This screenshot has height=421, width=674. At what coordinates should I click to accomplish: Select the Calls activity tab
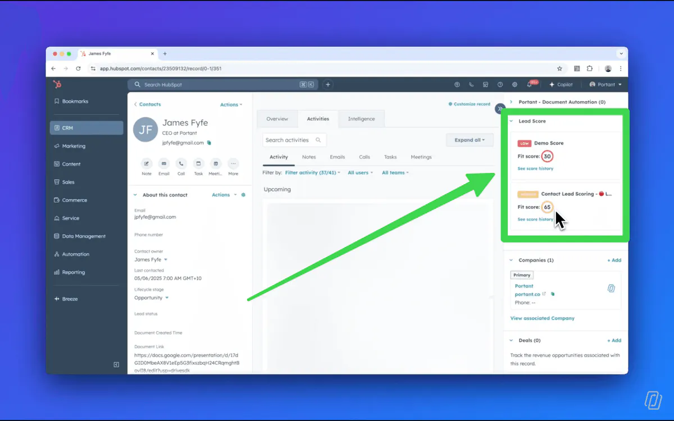pos(365,157)
